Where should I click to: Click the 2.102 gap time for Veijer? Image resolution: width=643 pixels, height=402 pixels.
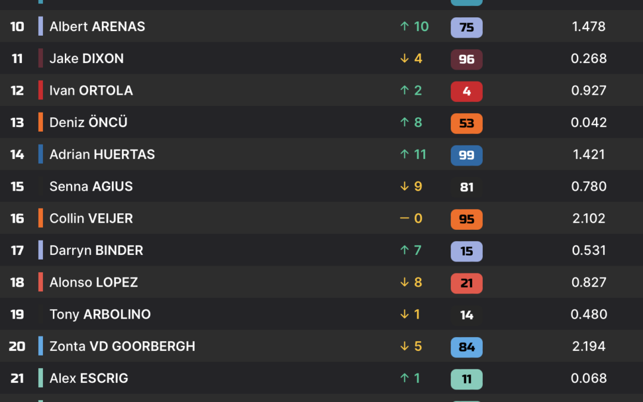pyautogui.click(x=588, y=218)
